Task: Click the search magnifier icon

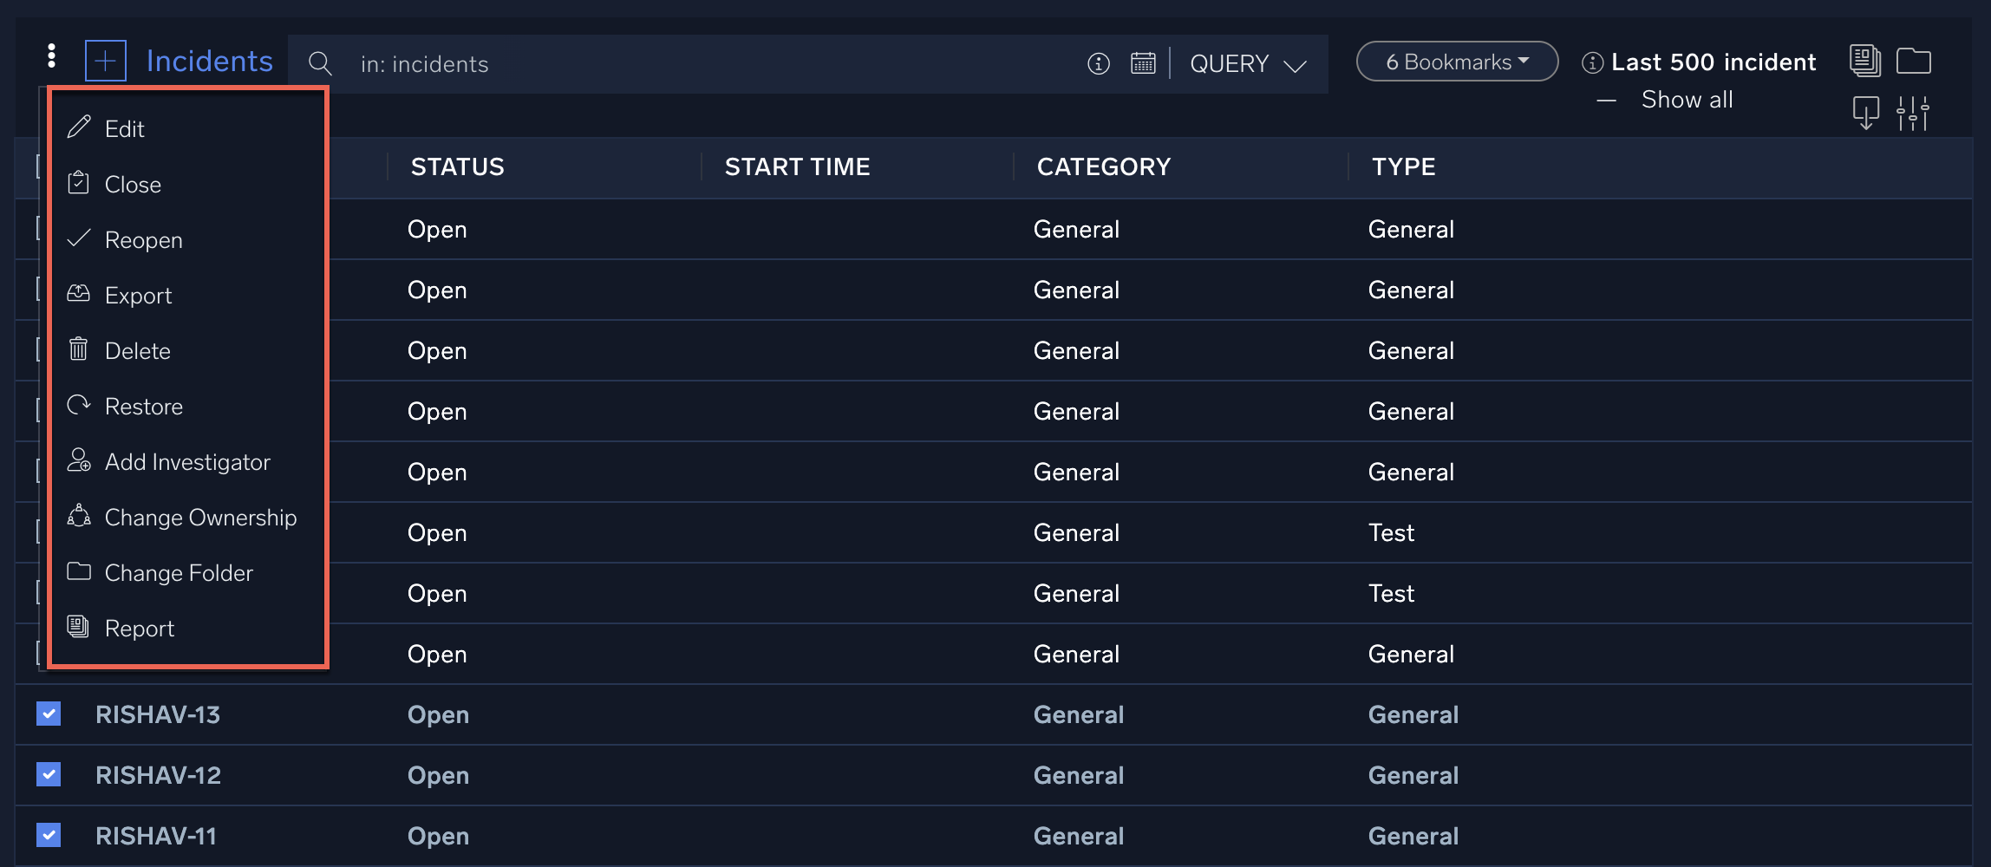Action: (x=320, y=63)
